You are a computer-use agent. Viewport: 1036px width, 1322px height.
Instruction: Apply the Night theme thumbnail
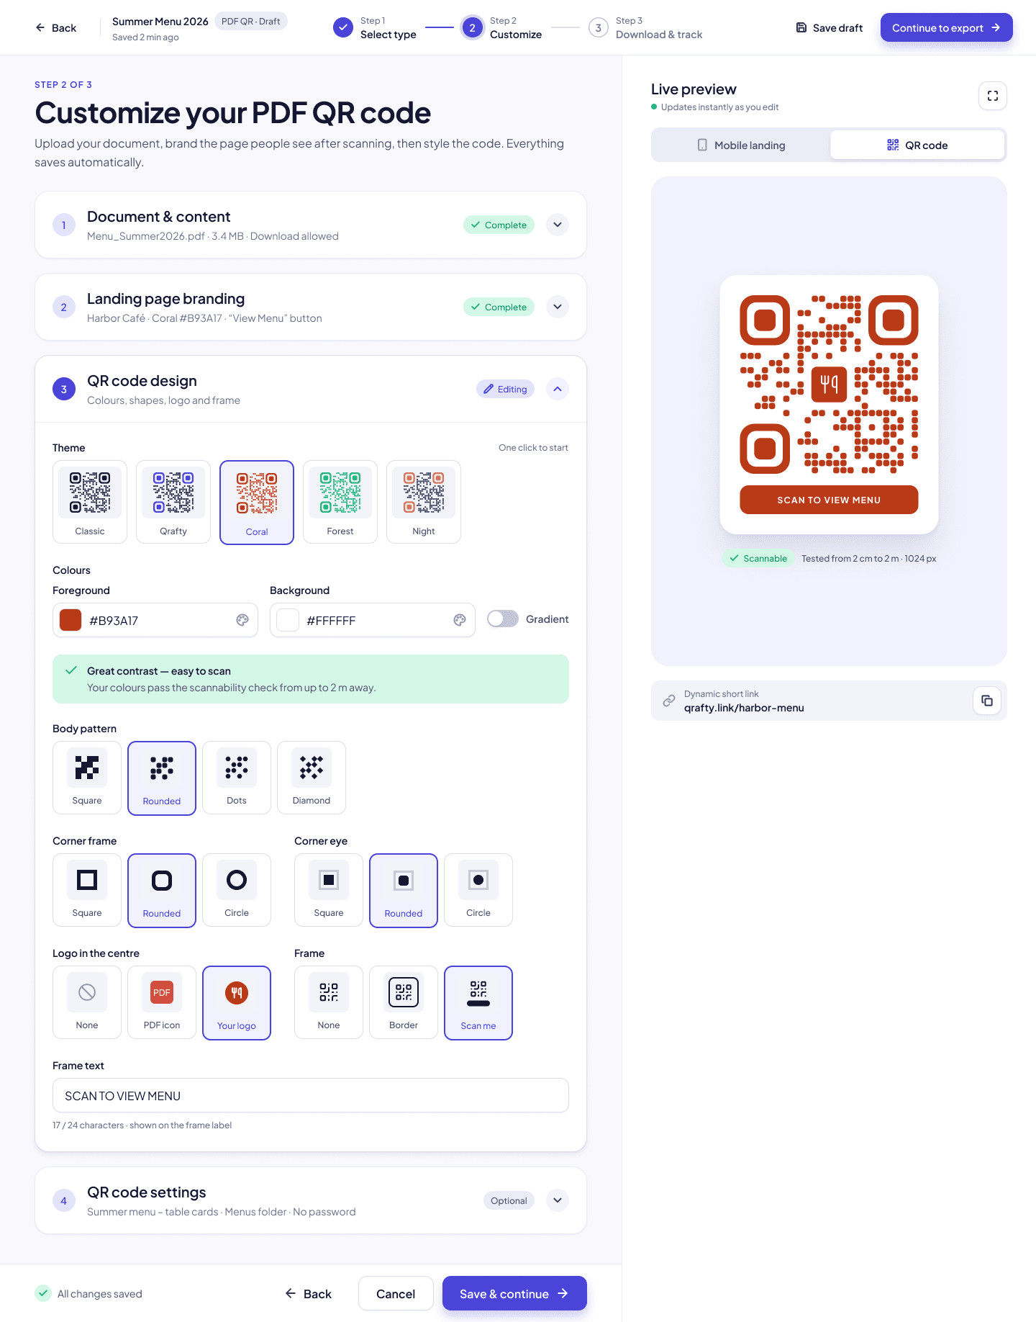(424, 502)
